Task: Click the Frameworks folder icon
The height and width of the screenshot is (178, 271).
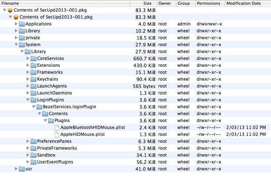Action: (34, 72)
